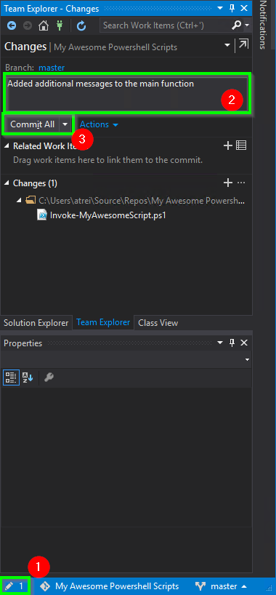Close the Properties panel

pyautogui.click(x=244, y=343)
